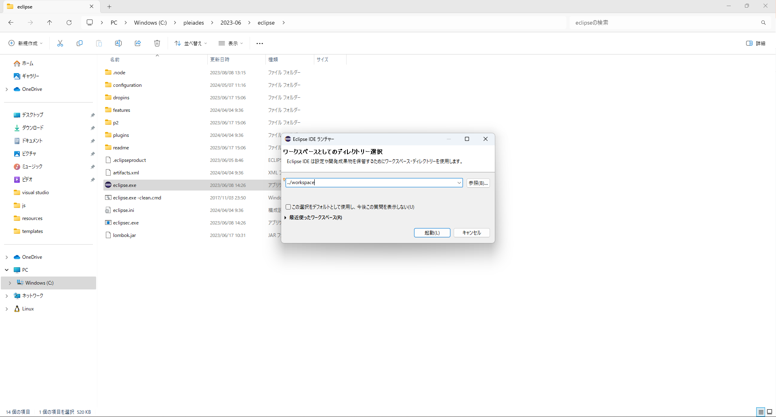
Task: Click the search magnifier in the search box
Action: [763, 23]
